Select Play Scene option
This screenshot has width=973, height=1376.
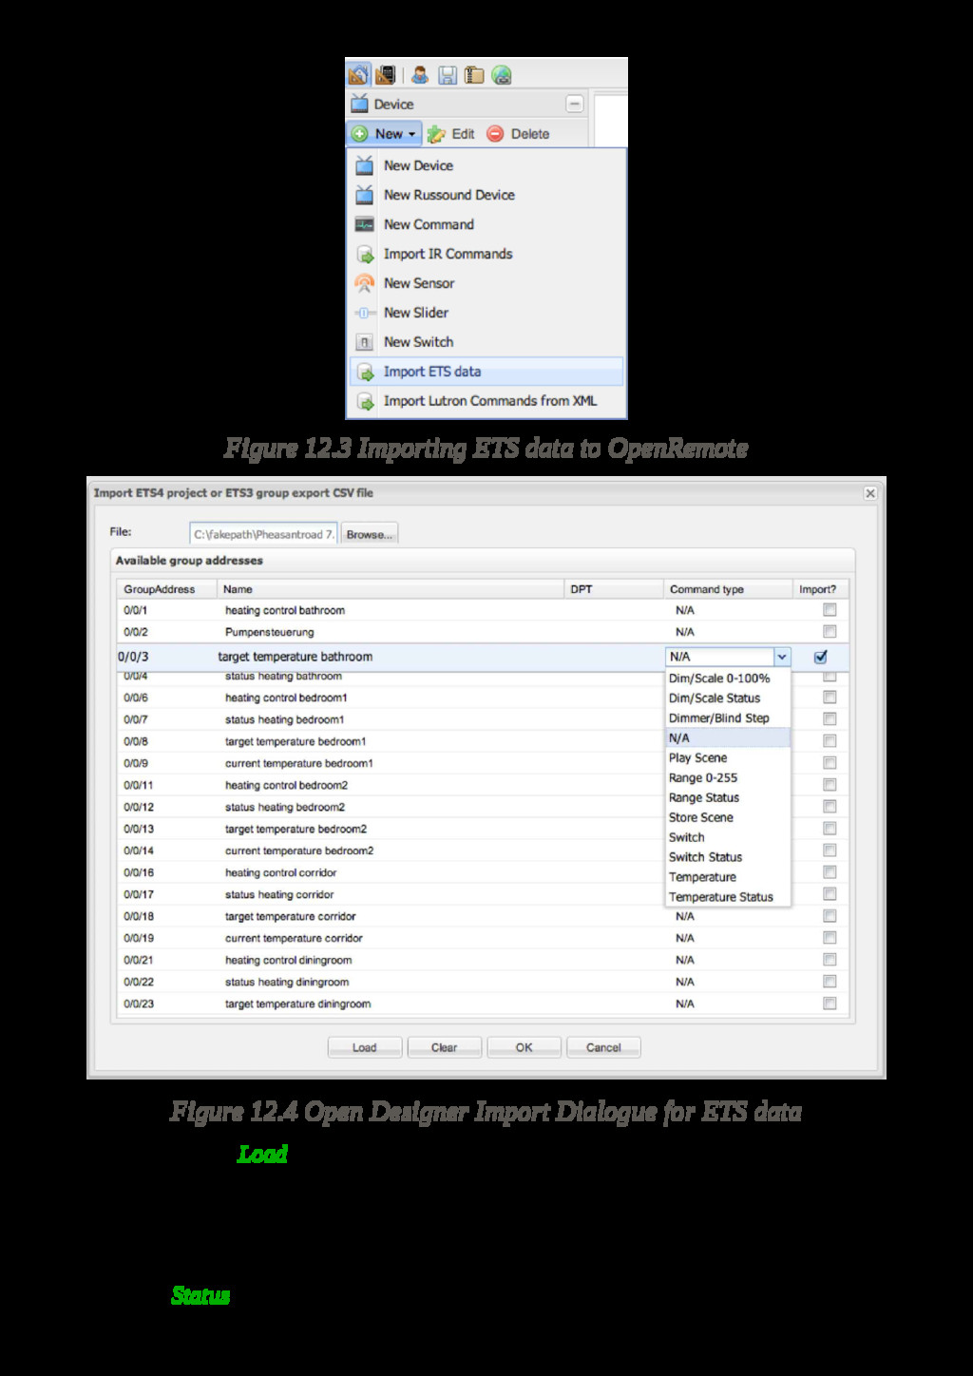pyautogui.click(x=728, y=758)
